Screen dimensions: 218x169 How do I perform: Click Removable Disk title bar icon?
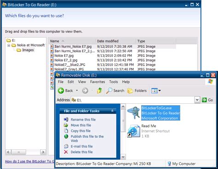58,75
